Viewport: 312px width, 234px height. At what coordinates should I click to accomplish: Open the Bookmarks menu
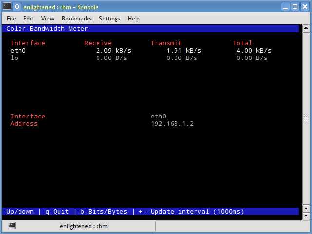[77, 19]
